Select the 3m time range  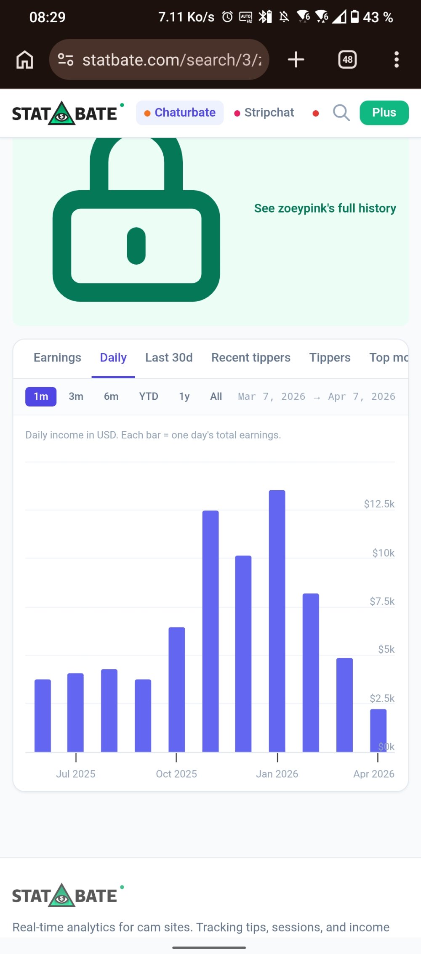point(76,396)
